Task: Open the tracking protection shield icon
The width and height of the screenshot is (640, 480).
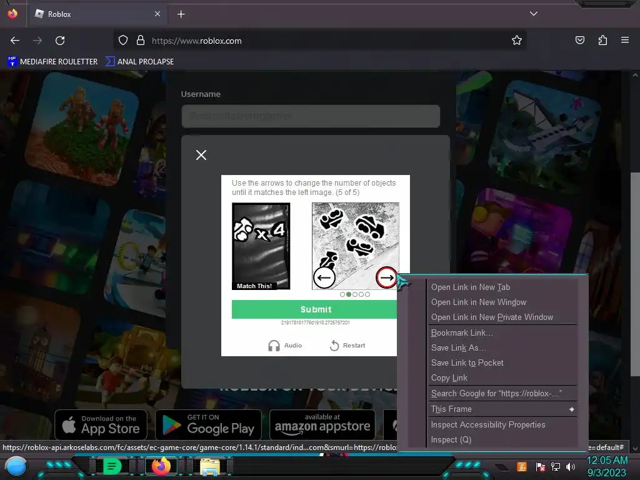Action: 123,41
